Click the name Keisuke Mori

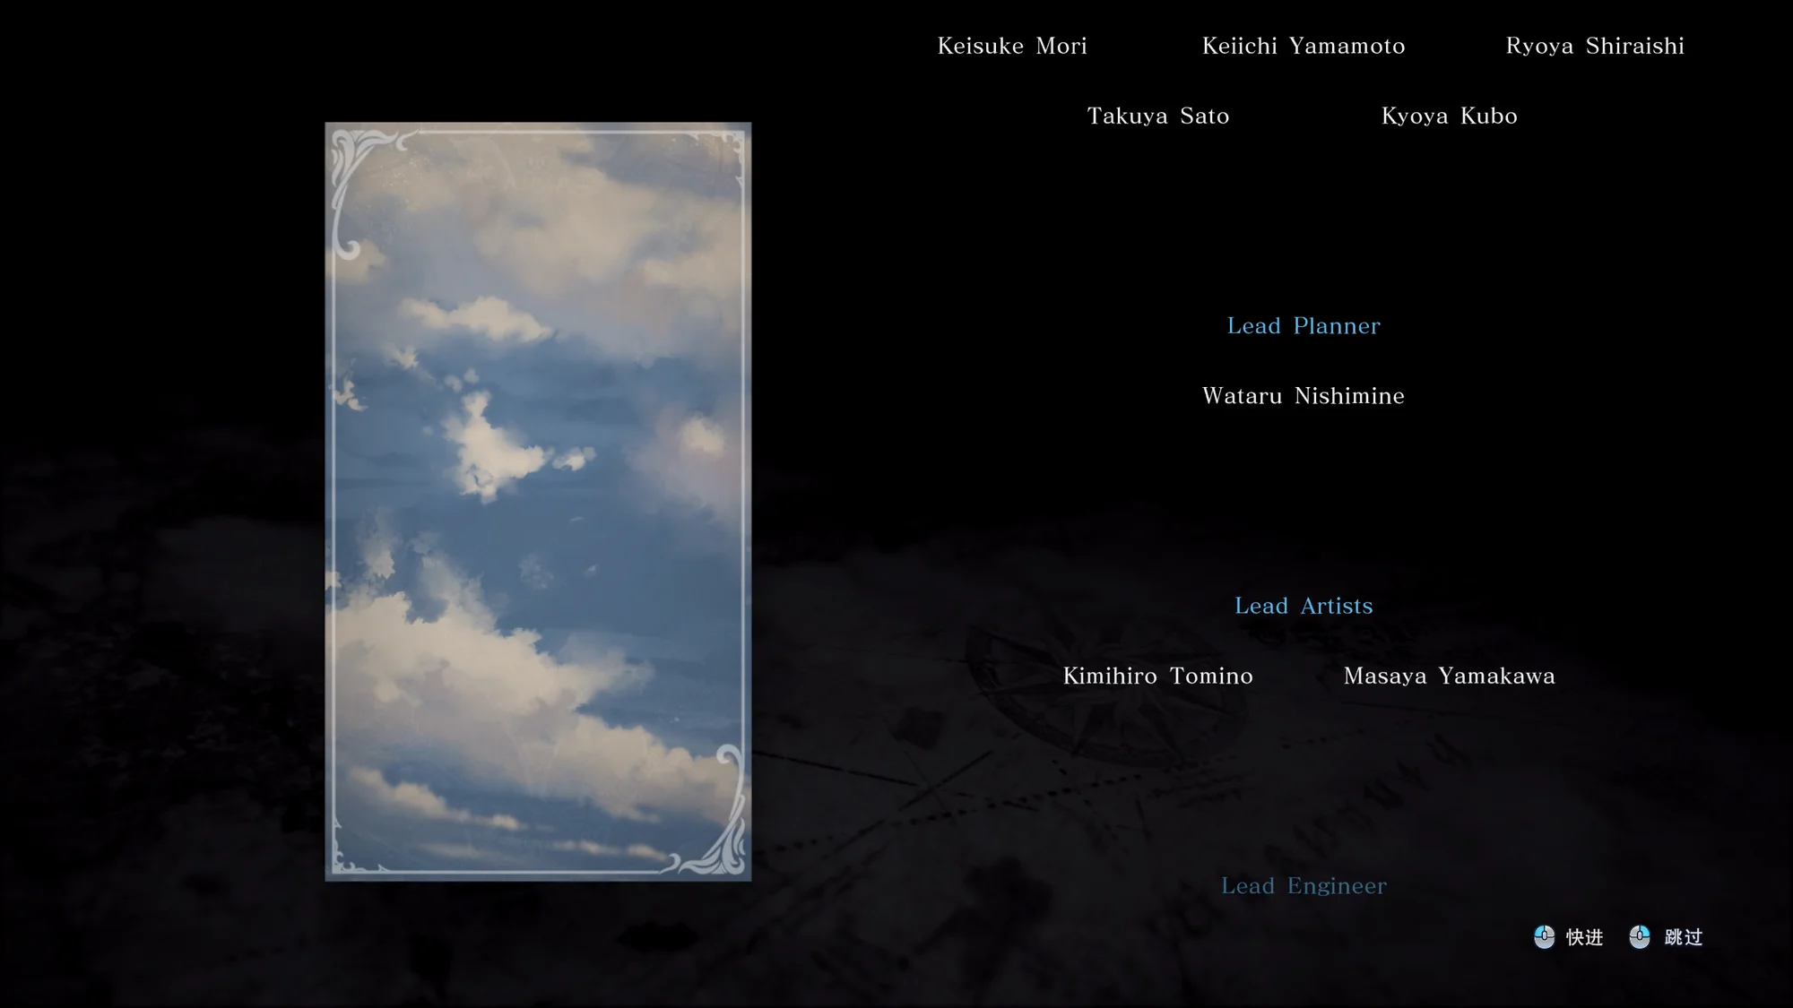(1012, 46)
